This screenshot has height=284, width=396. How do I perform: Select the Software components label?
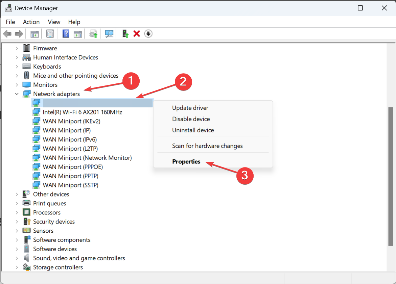(62, 240)
